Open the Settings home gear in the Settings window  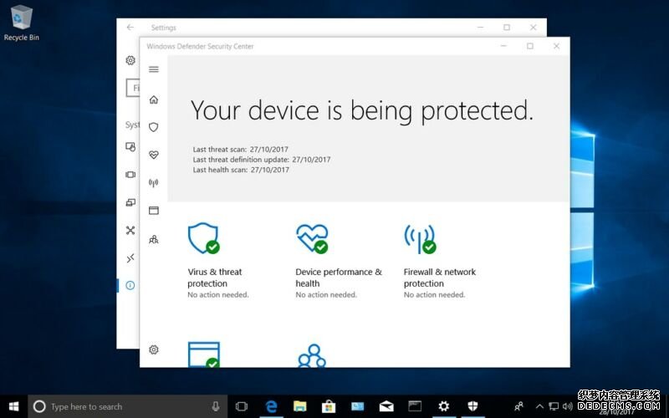pos(130,60)
